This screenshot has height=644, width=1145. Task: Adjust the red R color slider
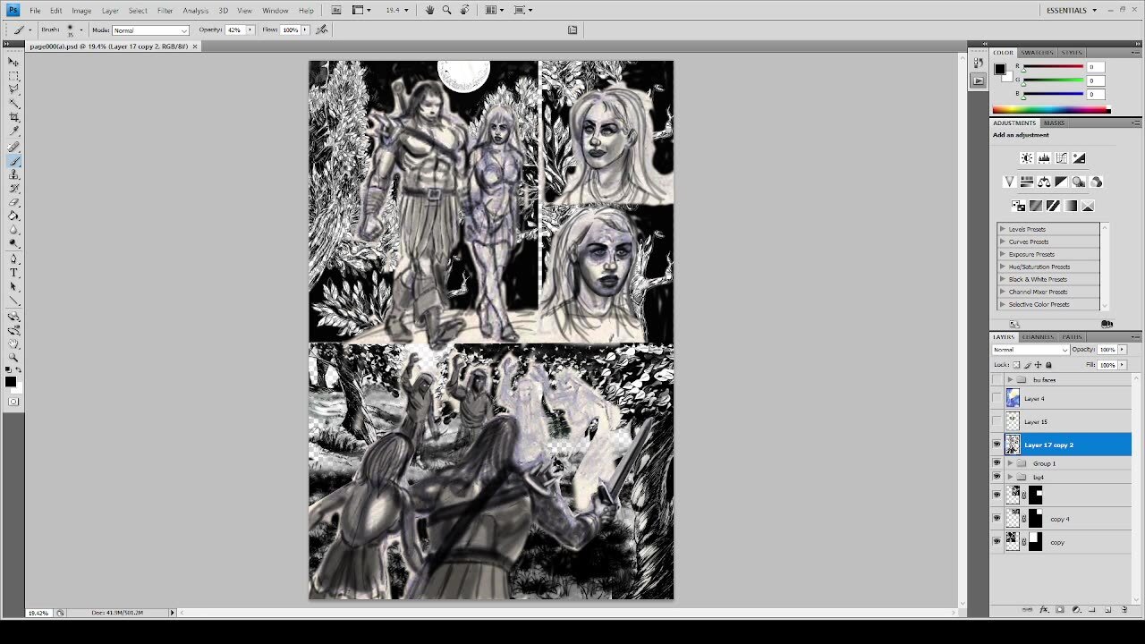[1053, 67]
